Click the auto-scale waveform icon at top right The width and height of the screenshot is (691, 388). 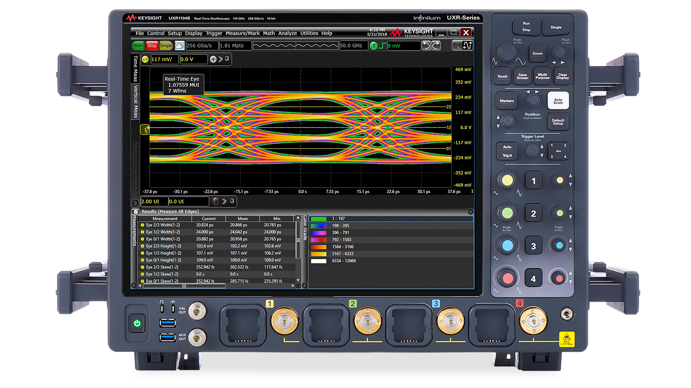467,45
